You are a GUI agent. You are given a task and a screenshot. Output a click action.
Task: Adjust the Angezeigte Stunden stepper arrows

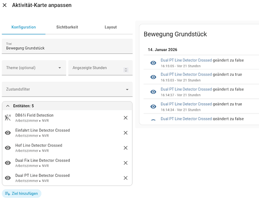[x=126, y=70]
